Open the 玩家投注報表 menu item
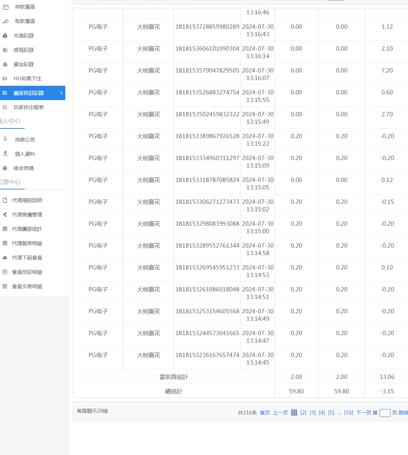Screen dimensions: 408x455 28,107
